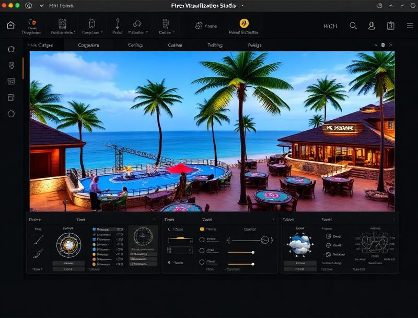Select the user profile icon
418x318 pixels.
click(373, 25)
